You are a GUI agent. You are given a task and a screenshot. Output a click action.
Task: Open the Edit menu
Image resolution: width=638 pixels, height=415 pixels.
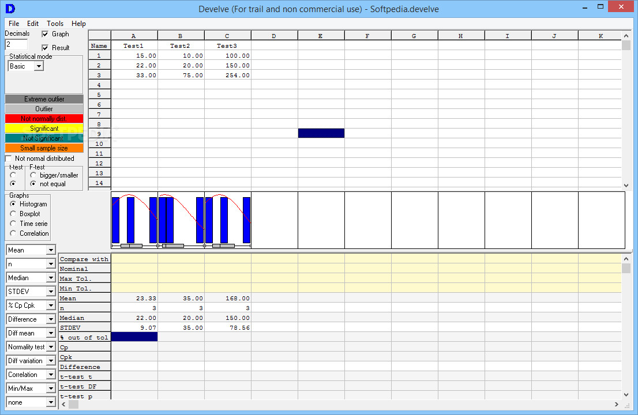point(32,24)
